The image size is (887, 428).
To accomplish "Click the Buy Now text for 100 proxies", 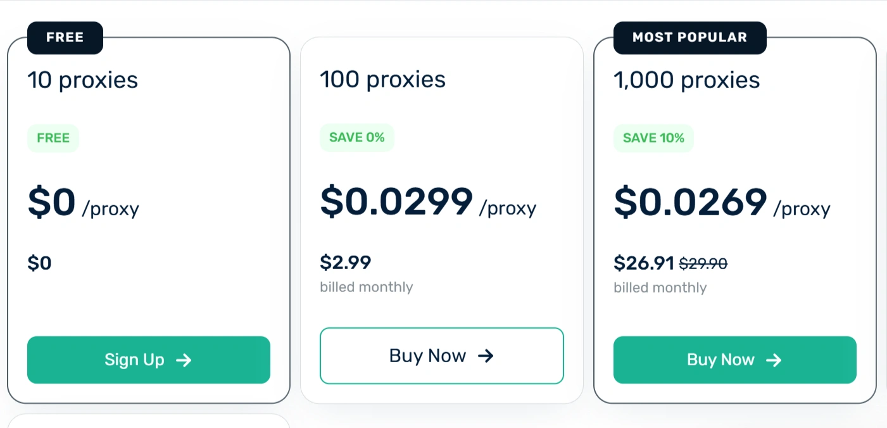I will [427, 356].
